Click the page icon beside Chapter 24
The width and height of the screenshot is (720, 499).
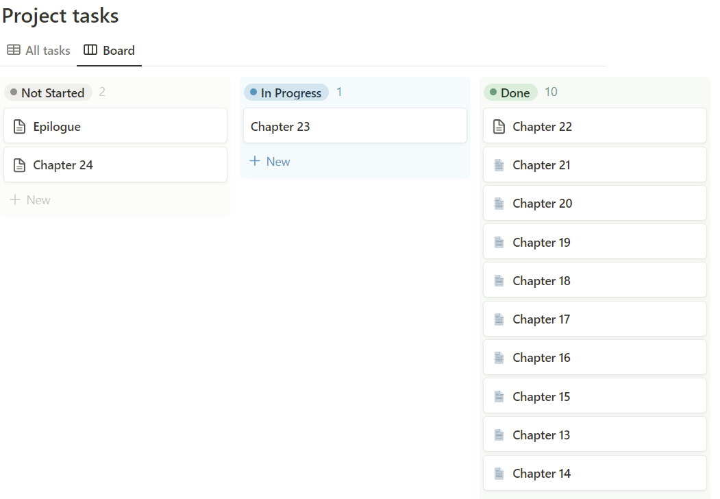point(20,165)
